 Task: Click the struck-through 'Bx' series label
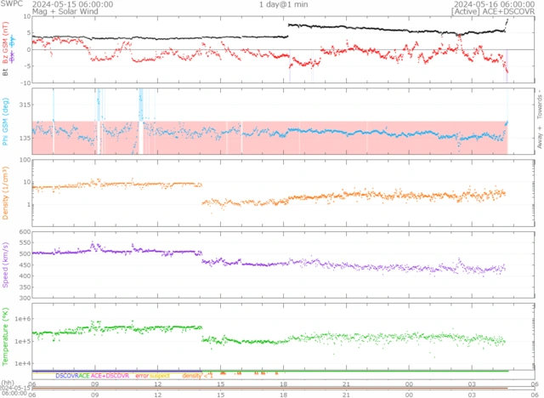[x=13, y=57]
